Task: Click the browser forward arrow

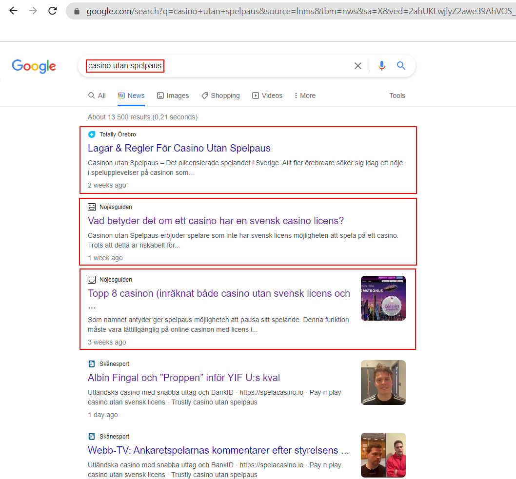Action: click(33, 11)
